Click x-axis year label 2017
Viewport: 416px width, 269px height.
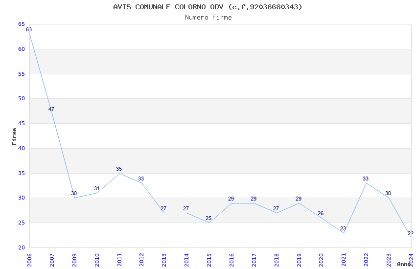tap(254, 260)
